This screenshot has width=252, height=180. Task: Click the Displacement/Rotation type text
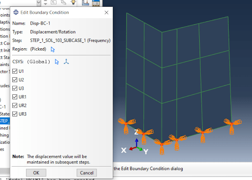click(x=53, y=32)
